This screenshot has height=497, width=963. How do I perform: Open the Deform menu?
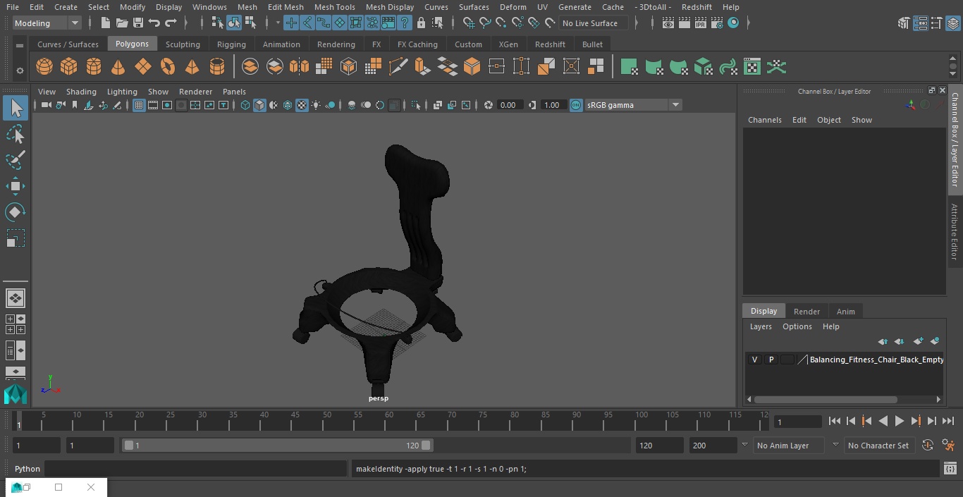point(513,7)
